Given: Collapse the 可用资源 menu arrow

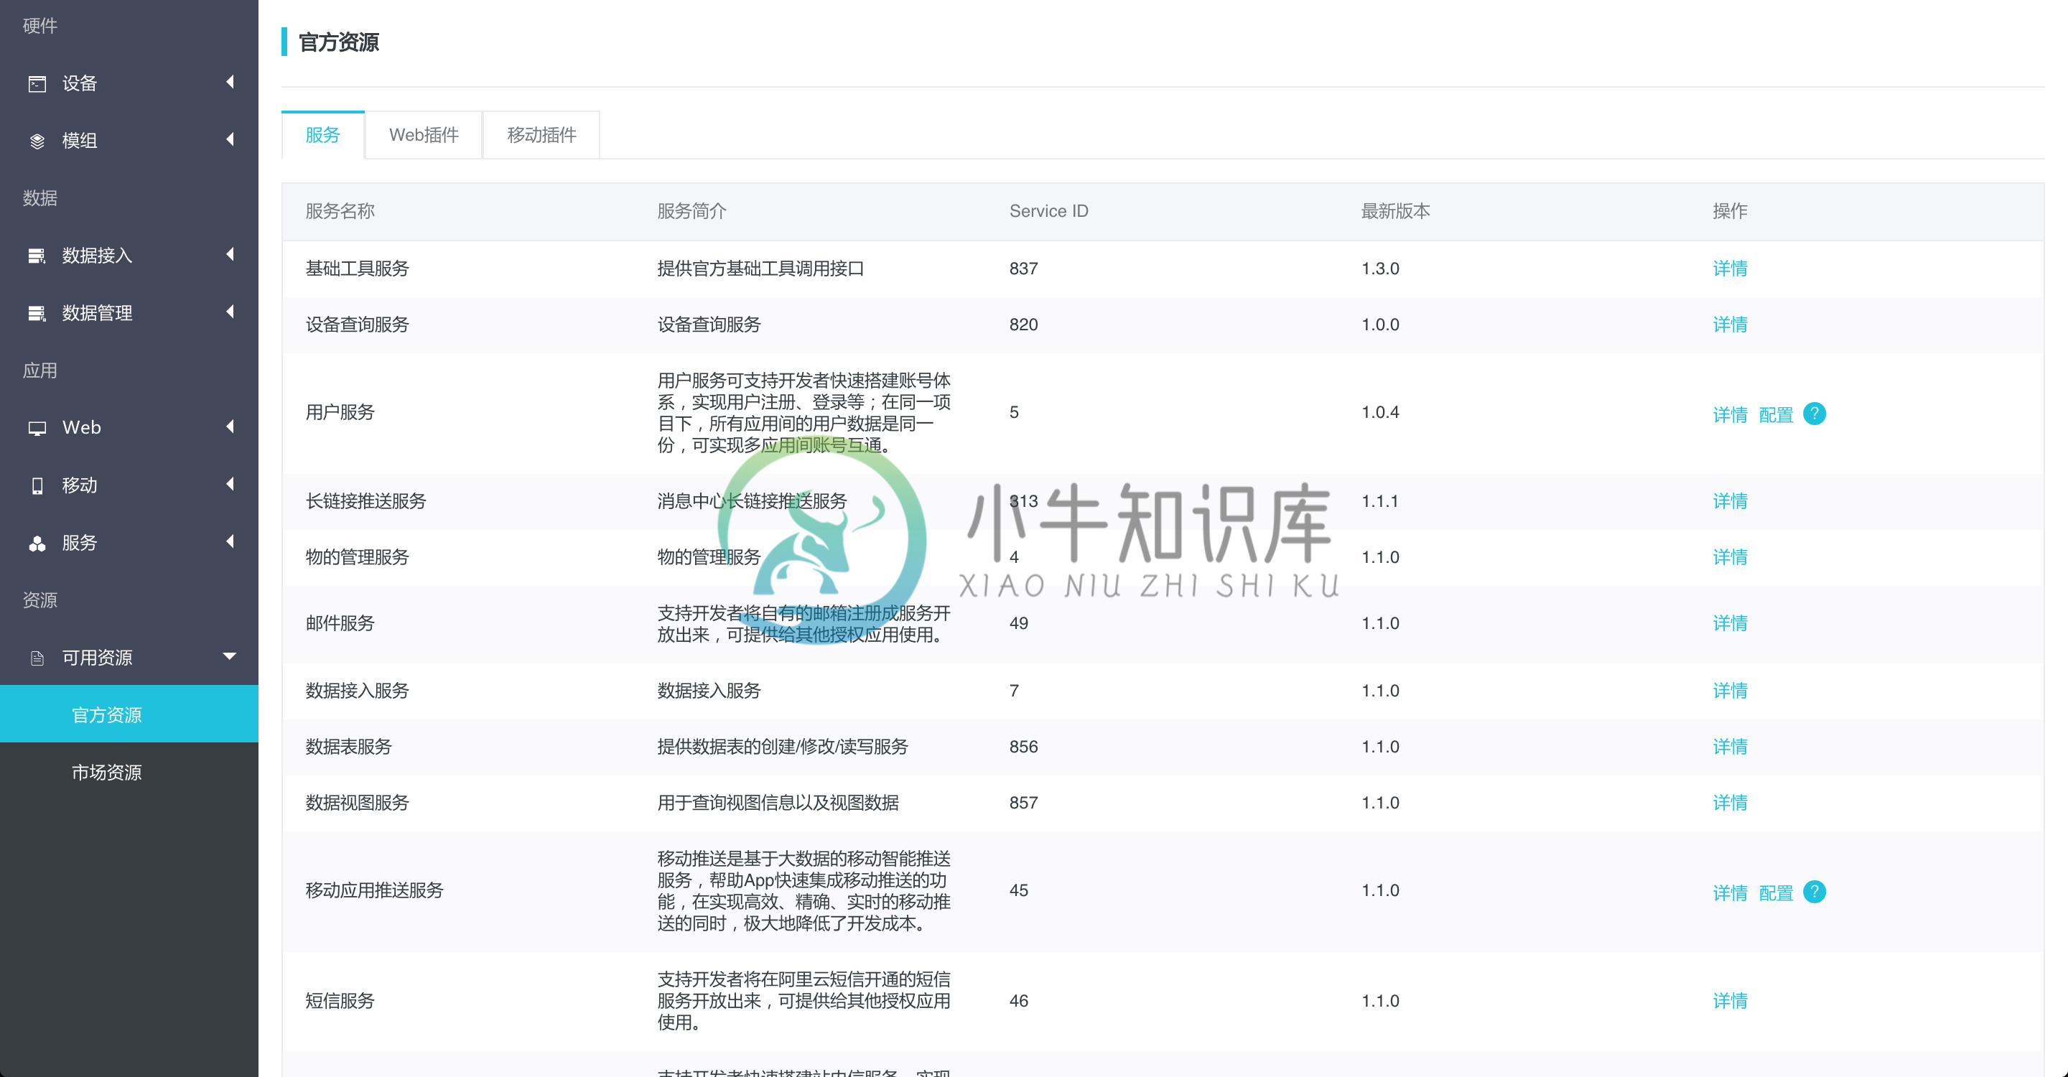Looking at the screenshot, I should [230, 656].
